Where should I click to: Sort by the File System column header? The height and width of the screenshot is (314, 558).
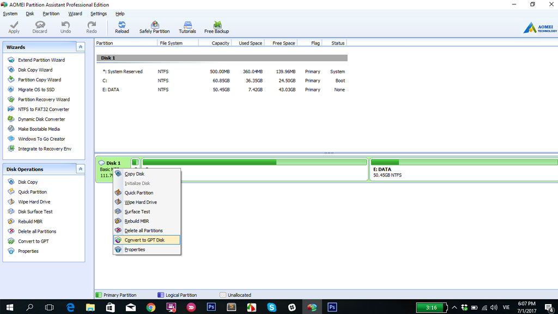pos(178,43)
